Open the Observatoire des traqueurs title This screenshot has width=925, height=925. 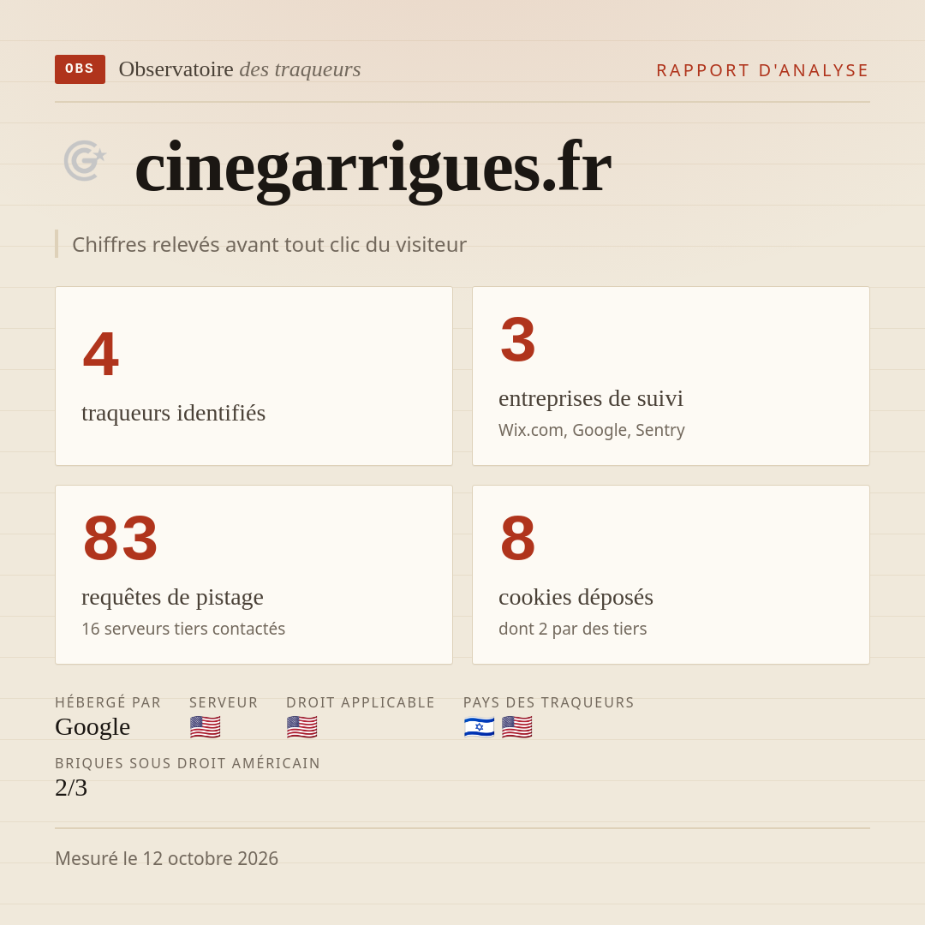(x=240, y=69)
